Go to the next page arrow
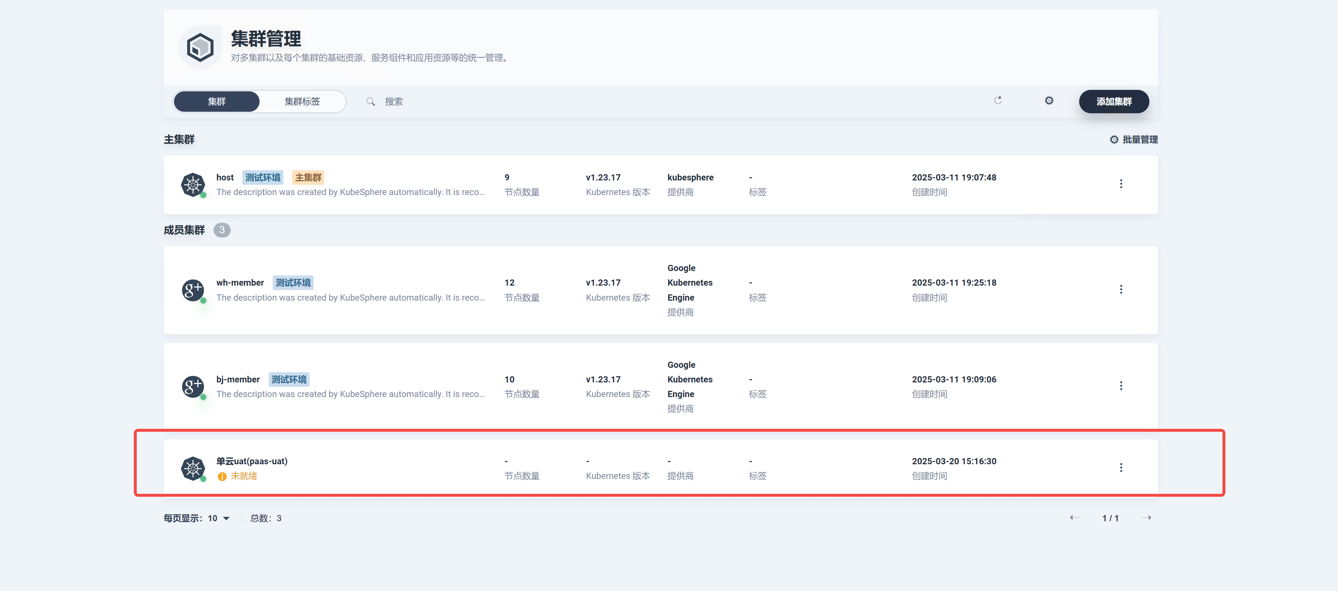This screenshot has width=1338, height=591. click(x=1146, y=518)
